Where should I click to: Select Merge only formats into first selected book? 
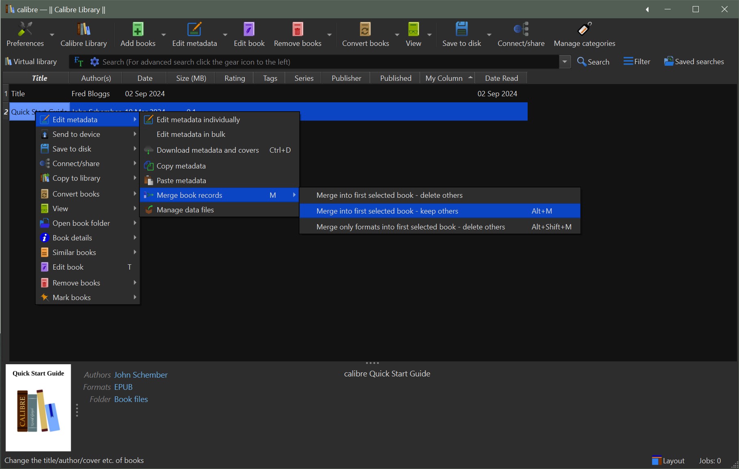[x=440, y=227]
